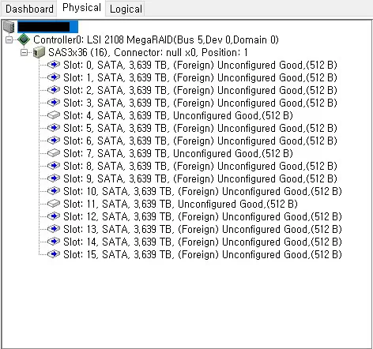
Task: Collapse the Controller0 tree node
Action: tap(9, 39)
